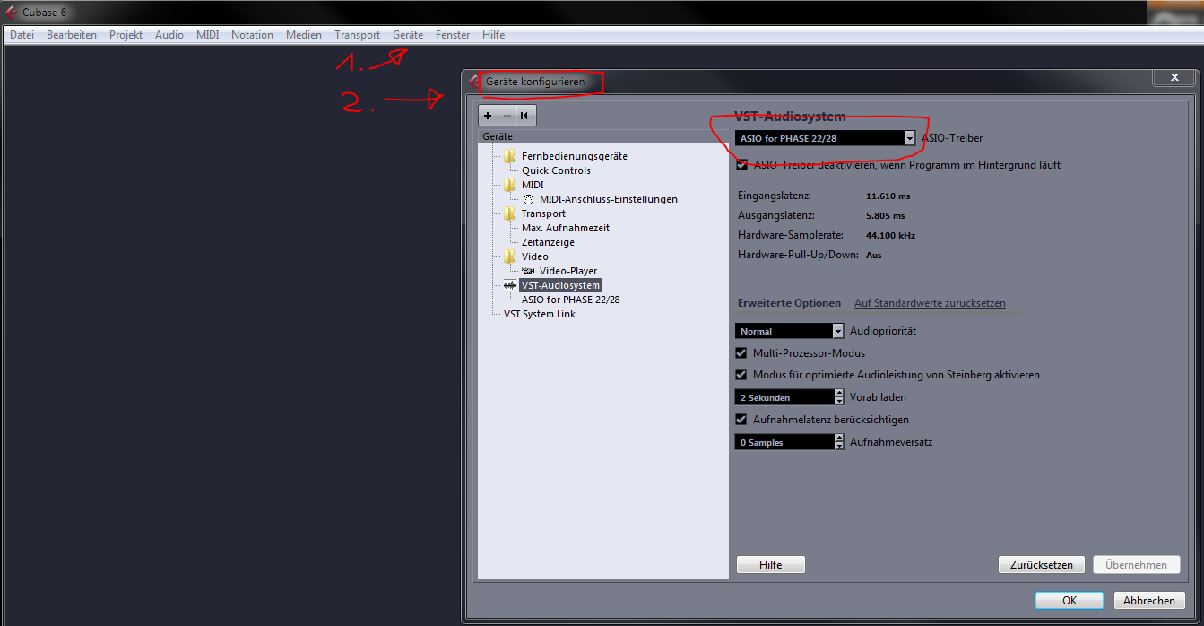
Task: Open the Notation menu
Action: (252, 35)
